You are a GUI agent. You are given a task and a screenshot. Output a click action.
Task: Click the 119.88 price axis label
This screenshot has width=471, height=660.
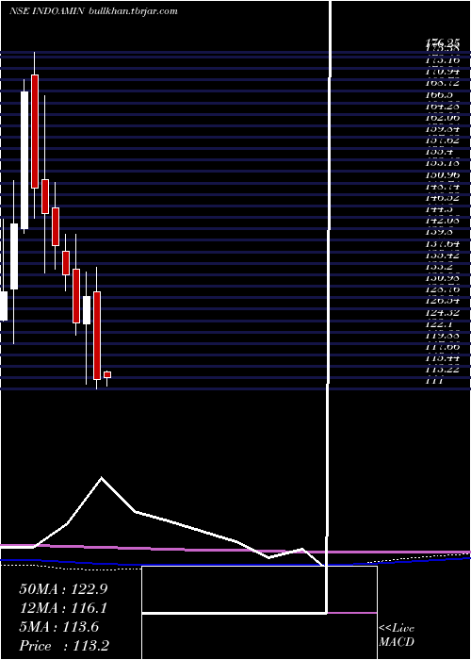coord(442,335)
